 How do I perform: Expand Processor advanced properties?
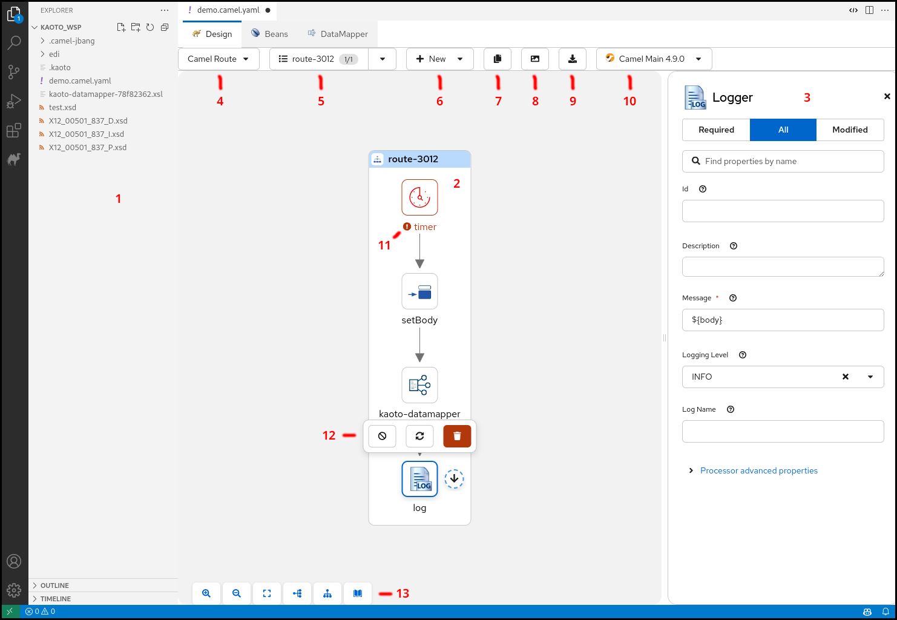click(x=758, y=470)
